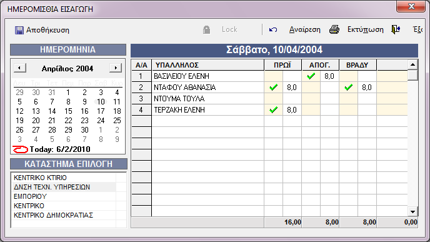Select store ΔΝΣΗ ΤΕΧΝ. ΥΠΗΡΕΣΙΩΝ

[x=52, y=187]
